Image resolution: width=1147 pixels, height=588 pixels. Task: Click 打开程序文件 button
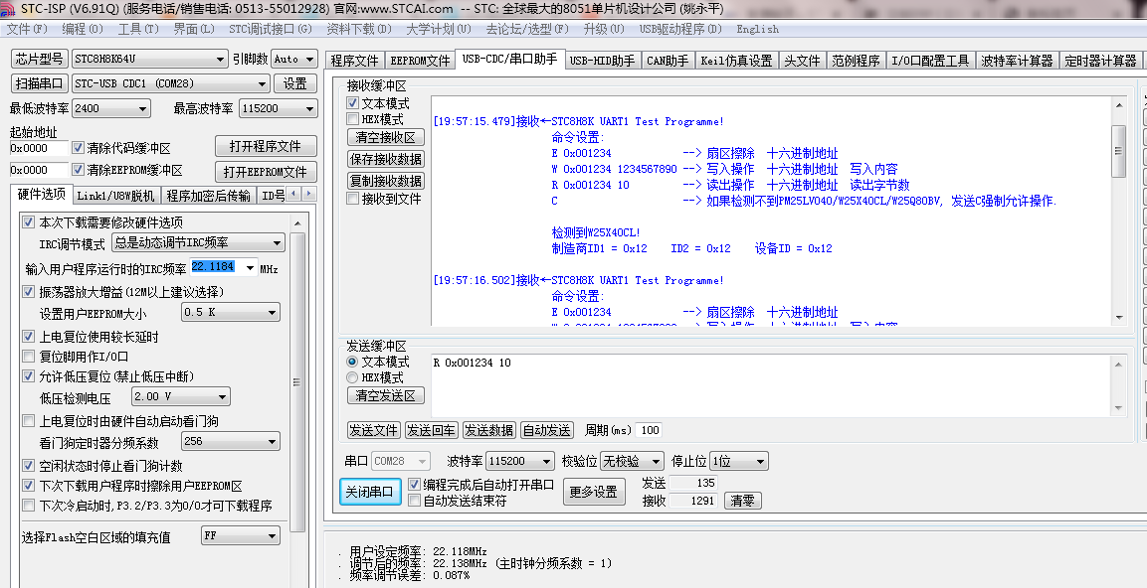pos(266,146)
